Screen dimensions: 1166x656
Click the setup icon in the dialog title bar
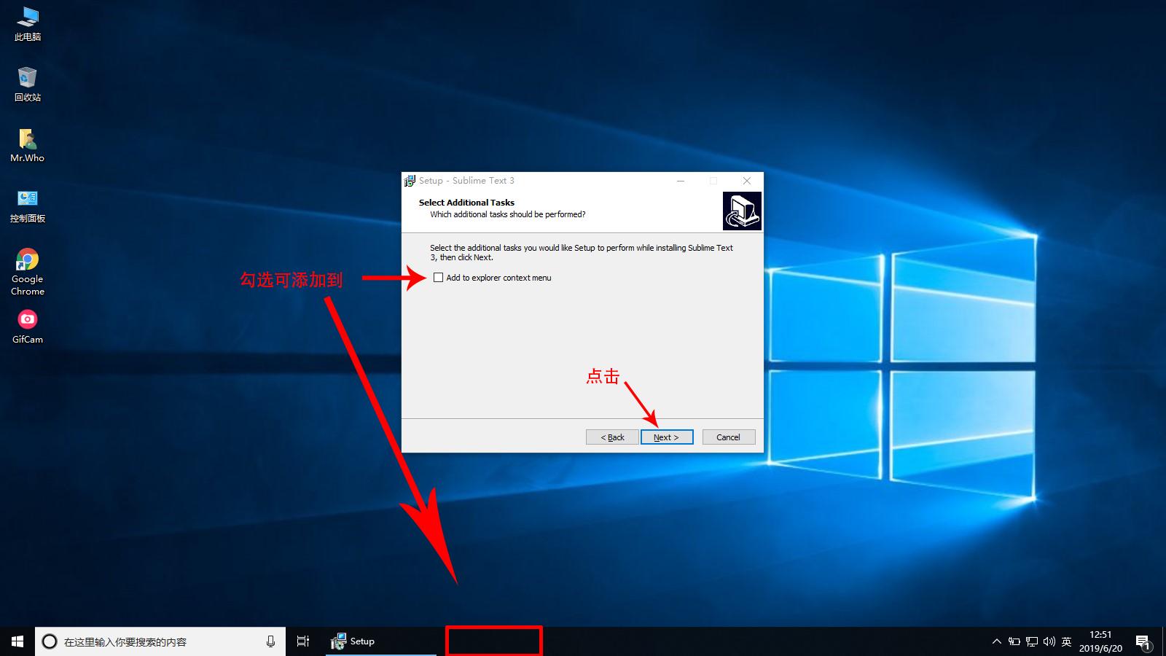coord(410,181)
